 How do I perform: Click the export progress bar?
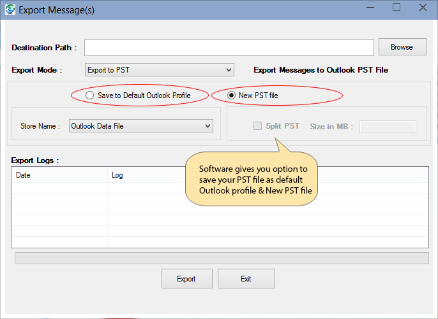coord(221,258)
